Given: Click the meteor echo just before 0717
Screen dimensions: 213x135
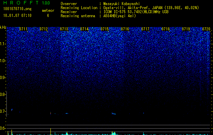Looking at the screenshot, I should (143, 113).
